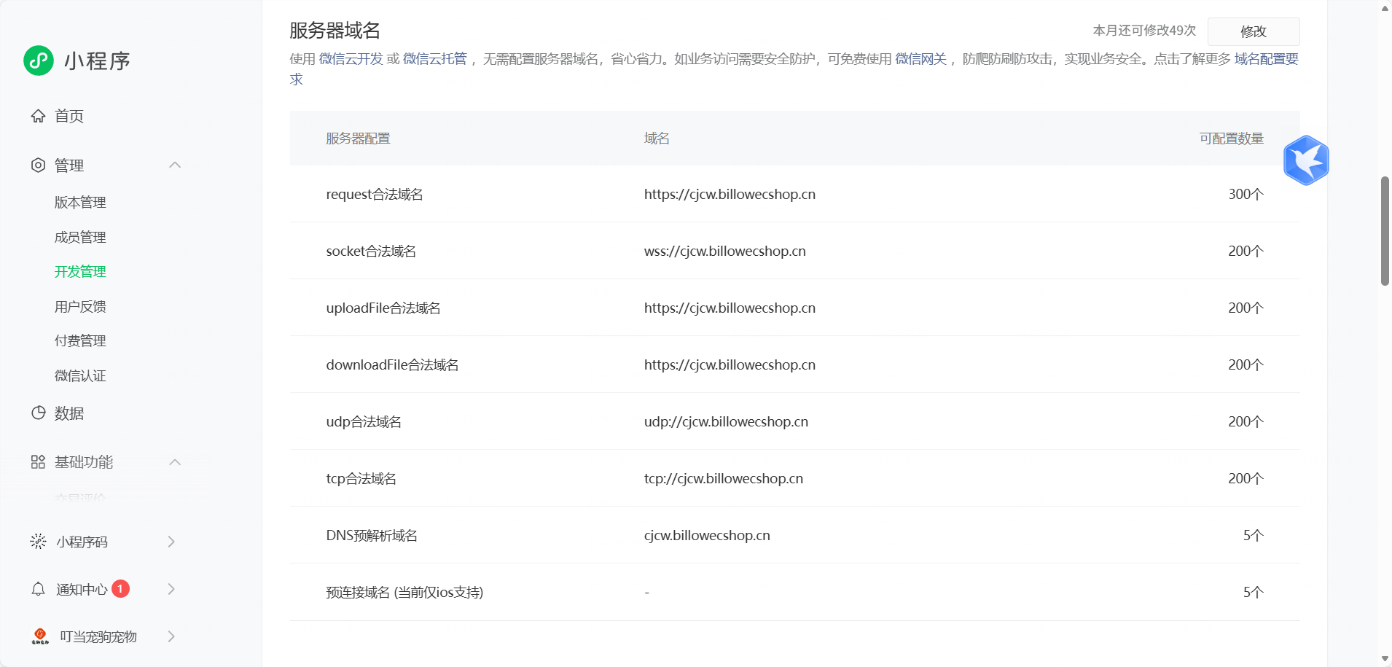Expand the 通知中心 arrow
Viewport: 1392px width, 667px height.
tap(171, 589)
